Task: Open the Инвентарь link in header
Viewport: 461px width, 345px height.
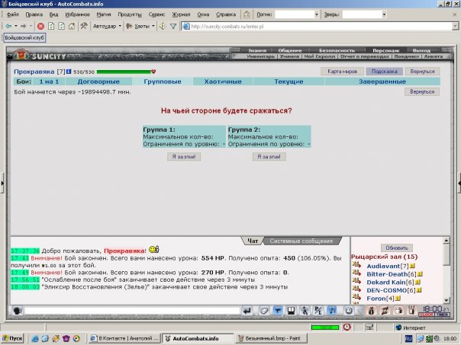Action: 260,56
